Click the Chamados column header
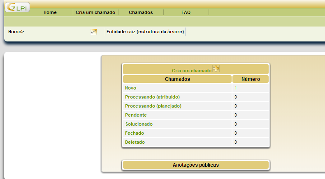Screen dimensions: 325x179 coord(177,79)
